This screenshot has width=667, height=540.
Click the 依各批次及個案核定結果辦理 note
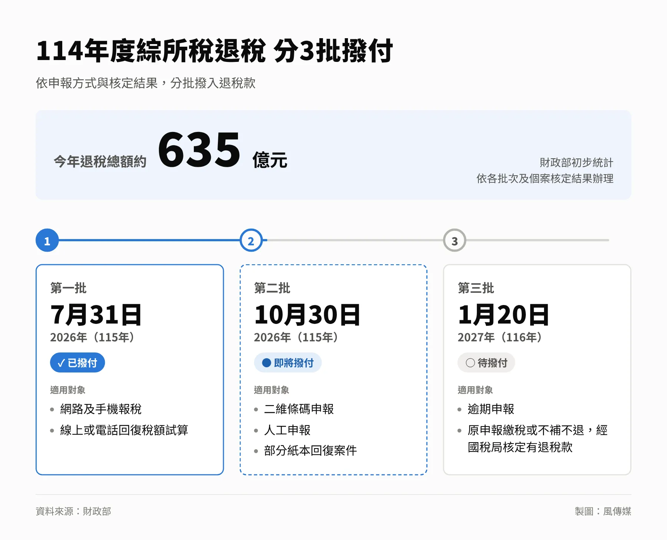[545, 178]
